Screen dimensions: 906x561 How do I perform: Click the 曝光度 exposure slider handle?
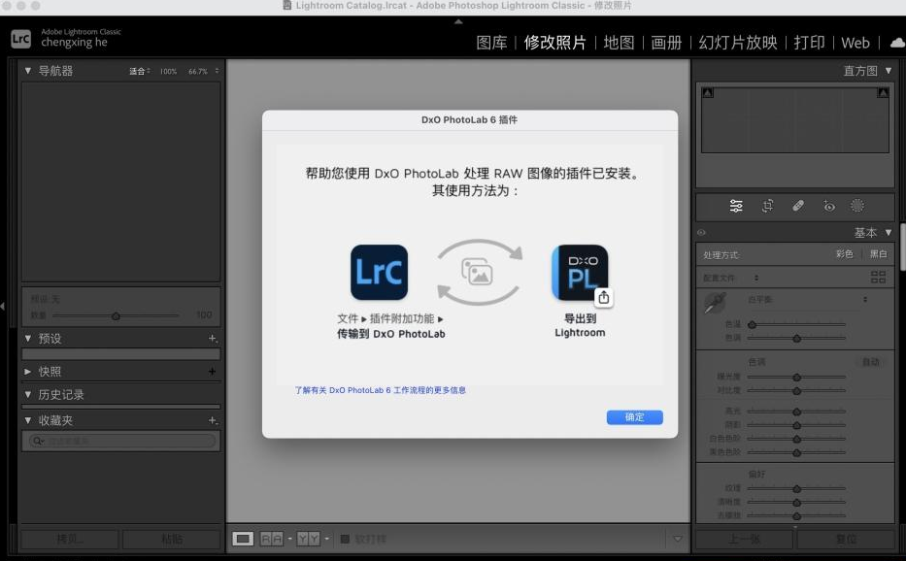[x=797, y=378]
